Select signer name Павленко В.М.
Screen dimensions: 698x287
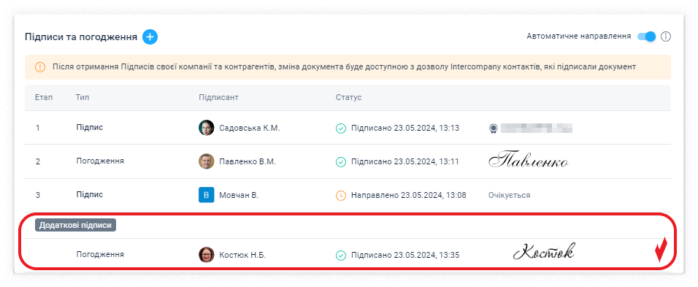[248, 161]
